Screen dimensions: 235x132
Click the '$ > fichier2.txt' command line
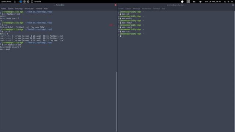[x=11, y=14]
